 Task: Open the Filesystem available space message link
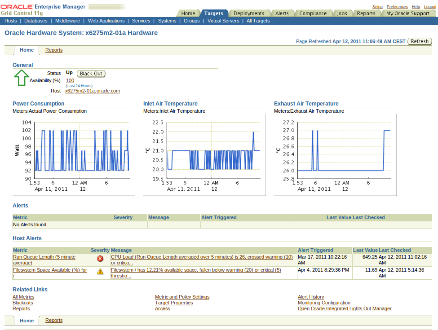196,273
